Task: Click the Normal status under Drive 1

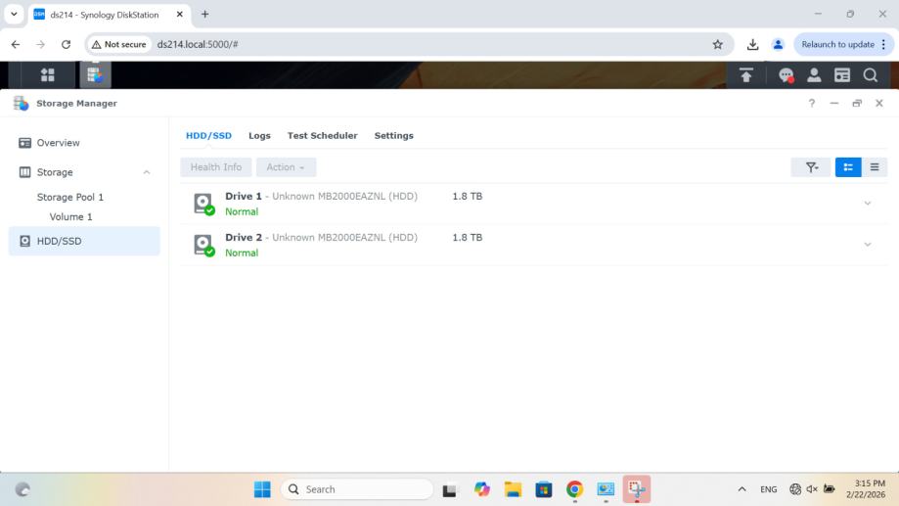Action: coord(242,211)
